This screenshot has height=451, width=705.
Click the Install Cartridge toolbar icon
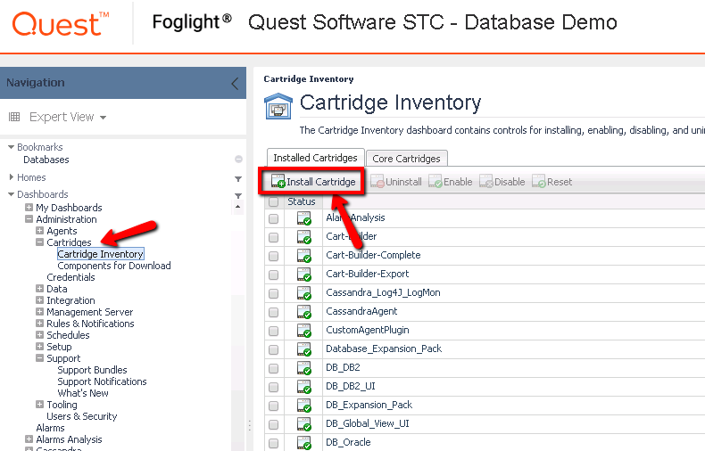[x=278, y=182]
